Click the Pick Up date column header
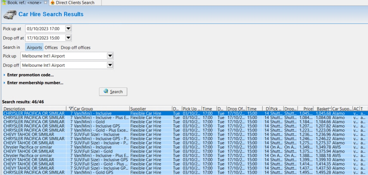368x175 pixels. tap(192, 109)
